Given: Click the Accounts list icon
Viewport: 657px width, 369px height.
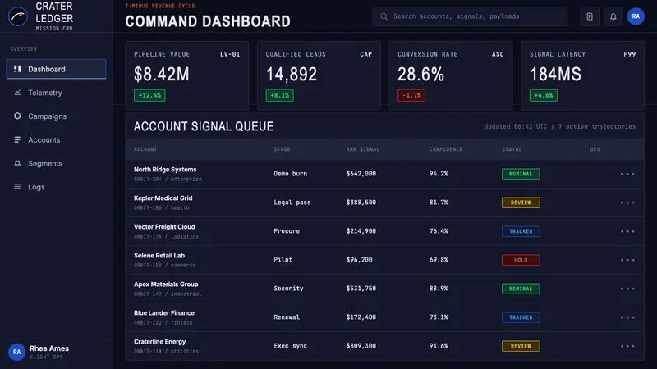Looking at the screenshot, I should coord(17,139).
